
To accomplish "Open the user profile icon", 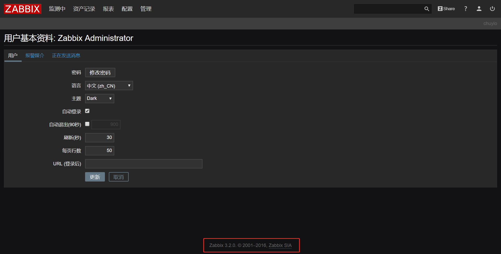I will [x=479, y=9].
